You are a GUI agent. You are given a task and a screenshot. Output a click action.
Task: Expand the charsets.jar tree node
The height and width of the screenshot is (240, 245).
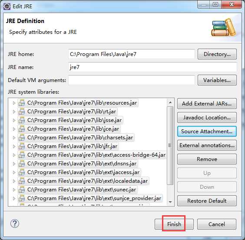14,138
